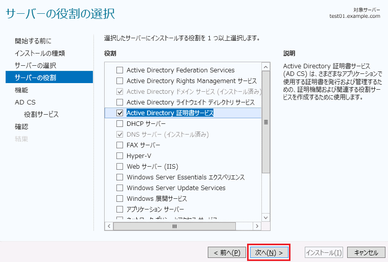Check Active Directory Federation Services checkbox
The height and width of the screenshot is (262, 388).
120,70
